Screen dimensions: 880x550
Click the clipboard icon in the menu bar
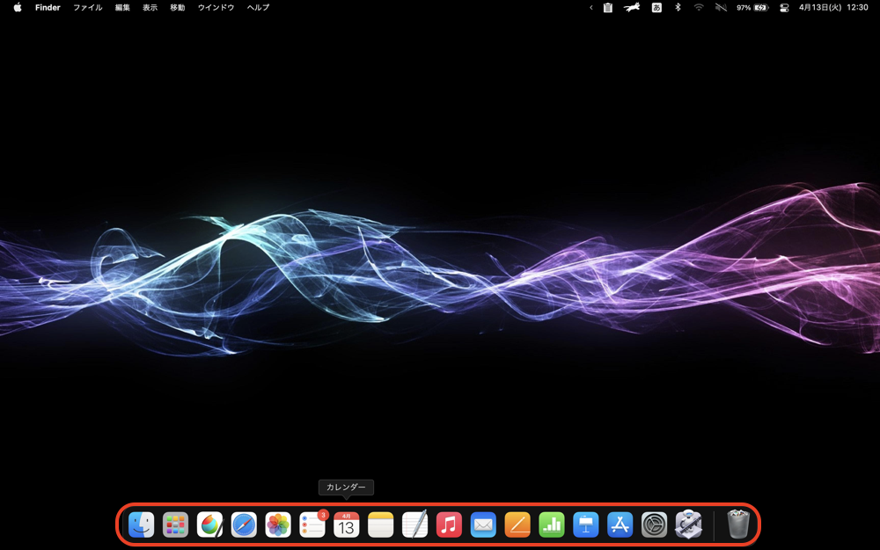[x=607, y=7]
